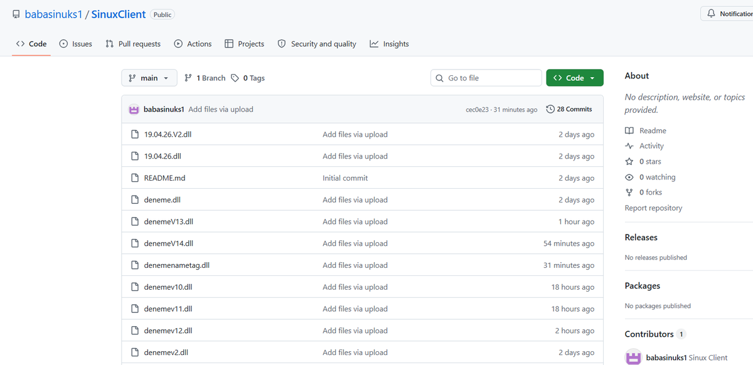Image resolution: width=753 pixels, height=365 pixels.
Task: Switch to the Code tab
Action: click(31, 44)
